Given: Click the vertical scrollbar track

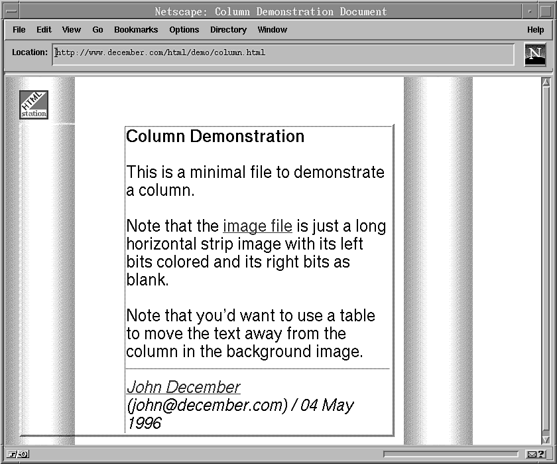Looking at the screenshot, I should coord(546,266).
